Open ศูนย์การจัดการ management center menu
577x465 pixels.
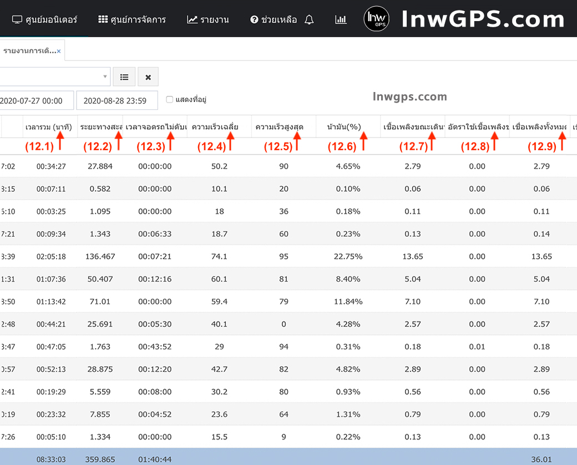click(x=132, y=20)
